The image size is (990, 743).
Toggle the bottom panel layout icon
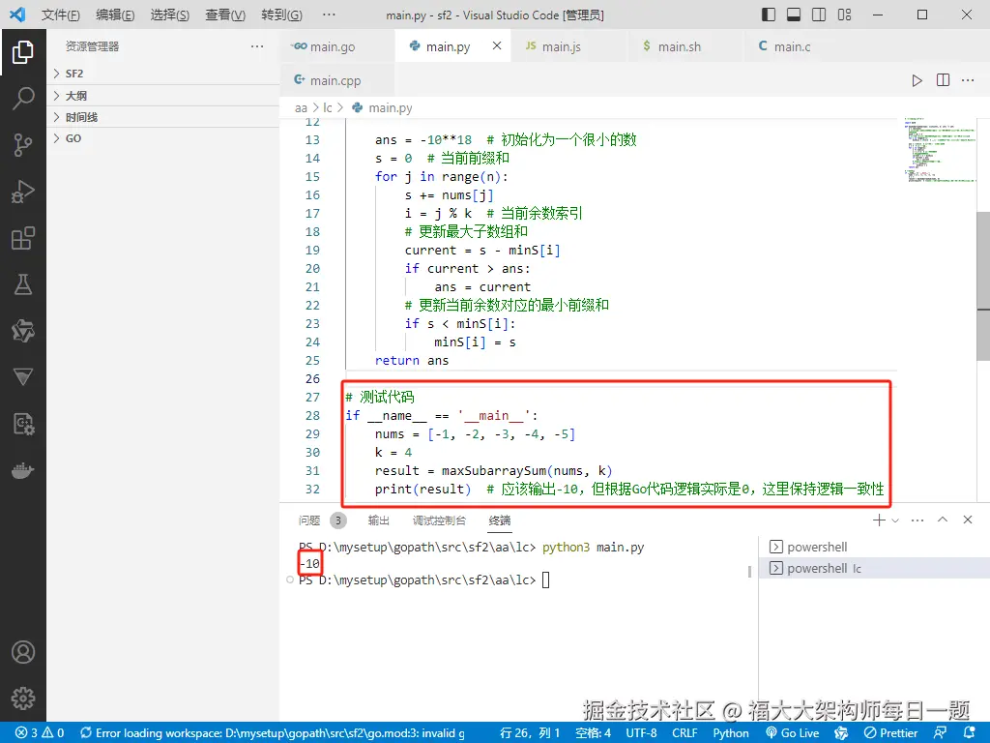point(794,15)
